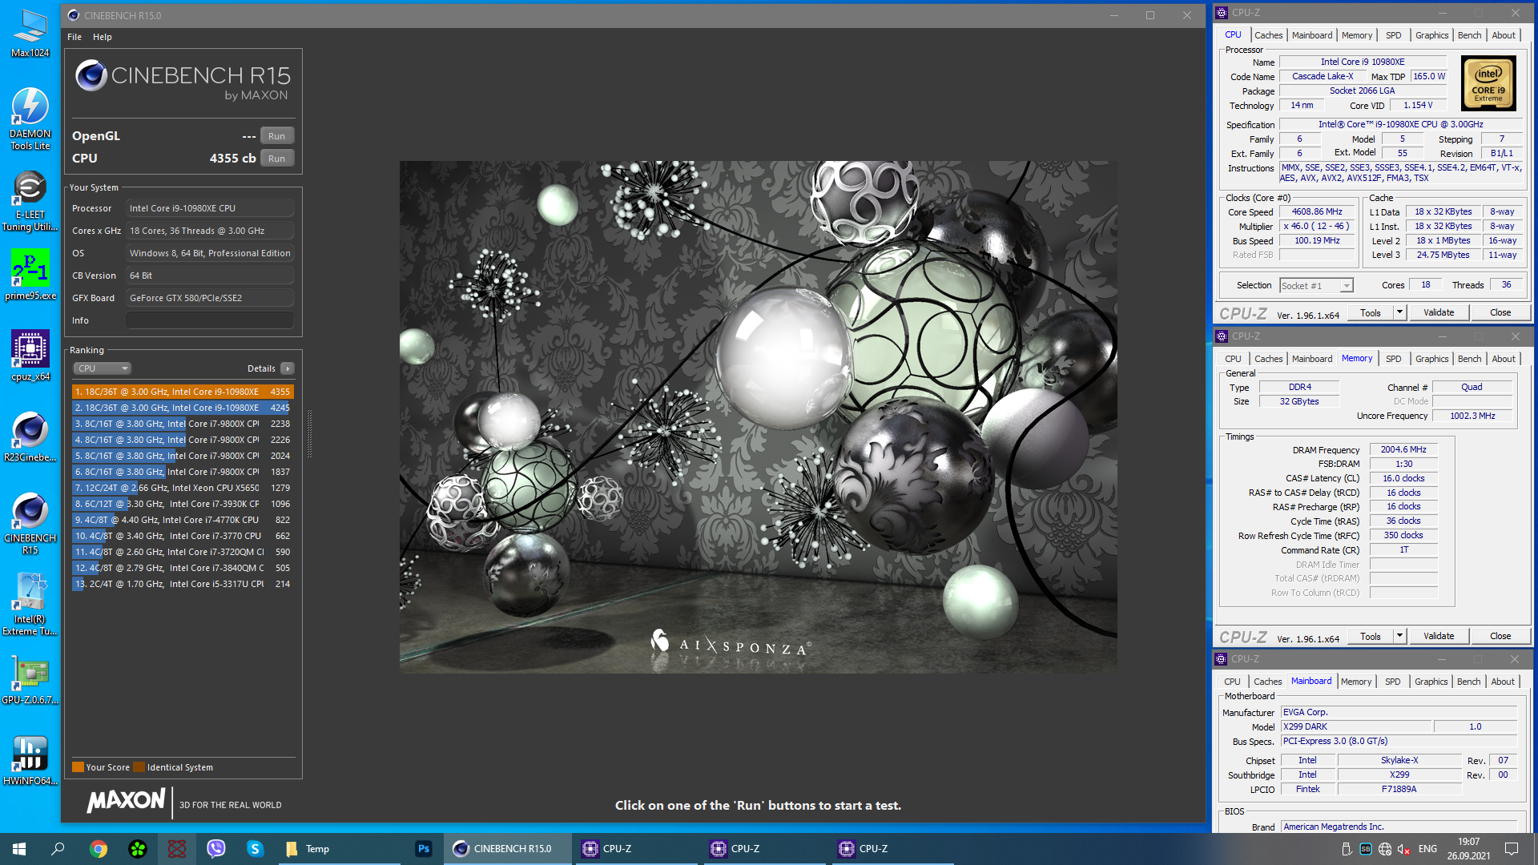Viewport: 1538px width, 865px height.
Task: Open the Max1024 desktop shortcut
Action: click(30, 32)
